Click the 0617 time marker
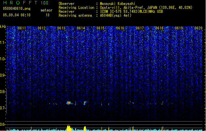The height and width of the screenshot is (131, 206). click(x=140, y=28)
